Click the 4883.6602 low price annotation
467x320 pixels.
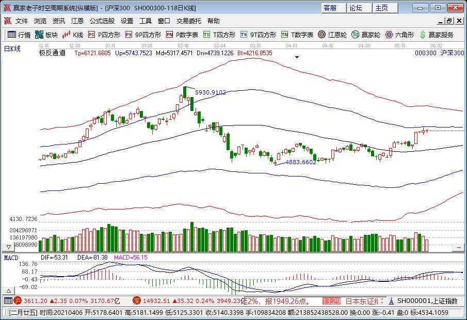301,162
